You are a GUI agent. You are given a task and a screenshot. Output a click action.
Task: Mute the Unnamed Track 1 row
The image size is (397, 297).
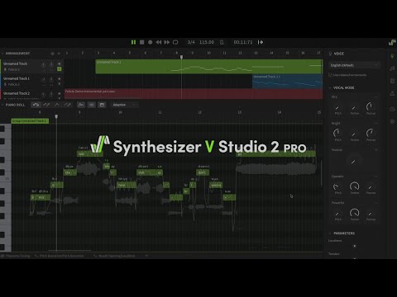(59, 78)
